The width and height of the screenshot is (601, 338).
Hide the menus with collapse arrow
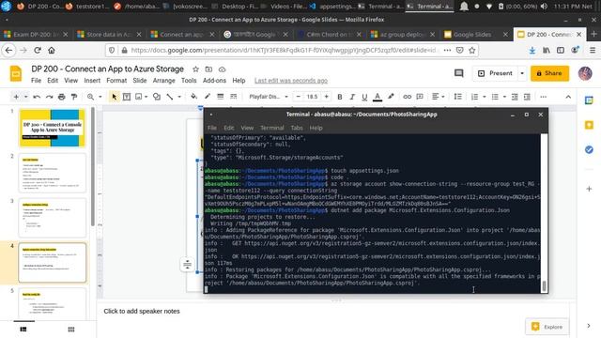click(x=568, y=97)
